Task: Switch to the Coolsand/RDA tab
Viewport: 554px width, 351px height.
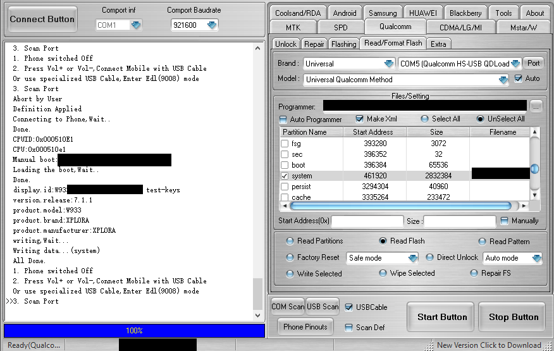Action: pyautogui.click(x=298, y=13)
